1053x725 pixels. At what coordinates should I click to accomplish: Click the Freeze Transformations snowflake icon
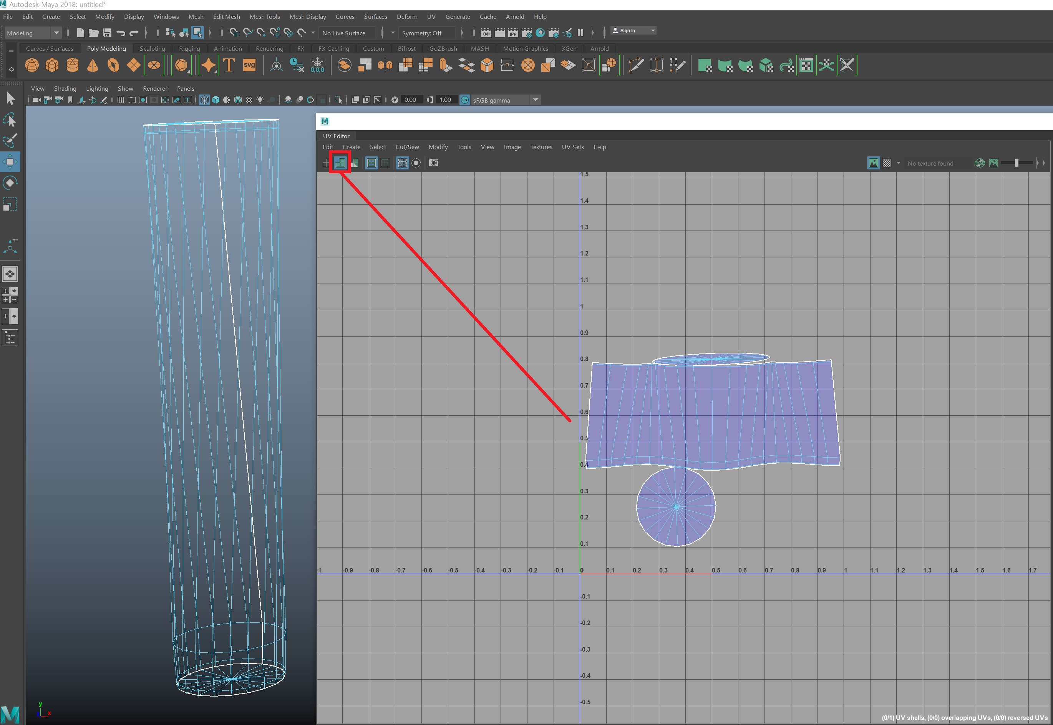[317, 65]
